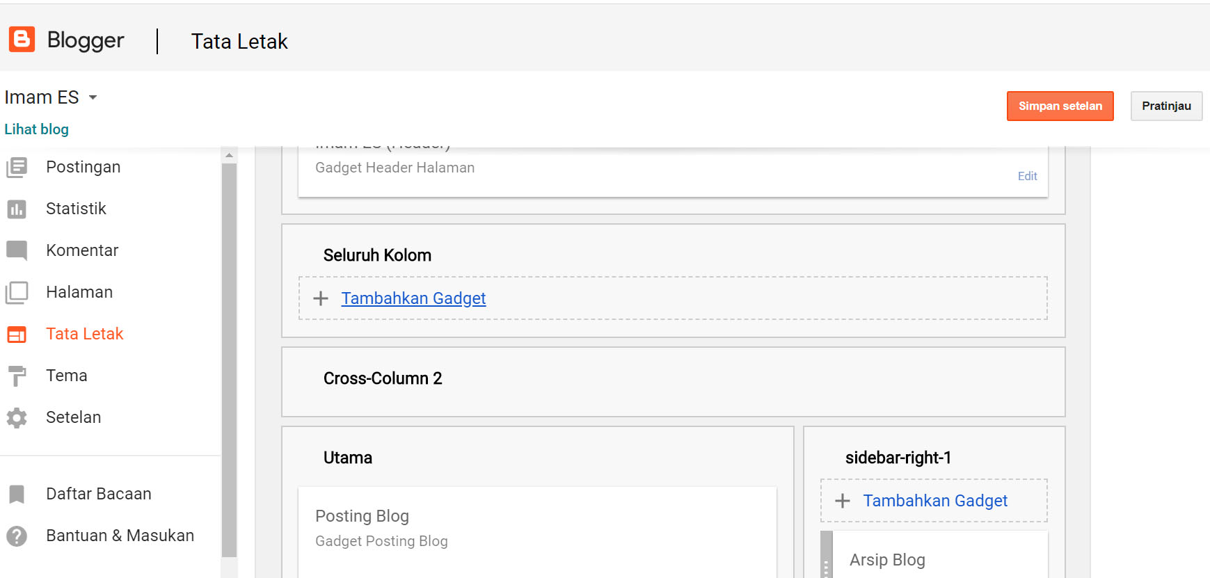Viewport: 1210px width, 578px height.
Task: Open the Lihat blog link
Action: 36,129
